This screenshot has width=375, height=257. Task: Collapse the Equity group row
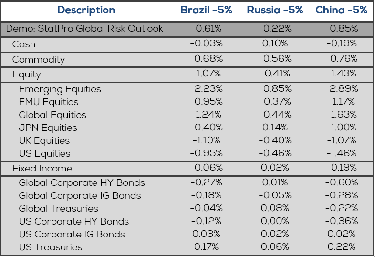point(27,75)
